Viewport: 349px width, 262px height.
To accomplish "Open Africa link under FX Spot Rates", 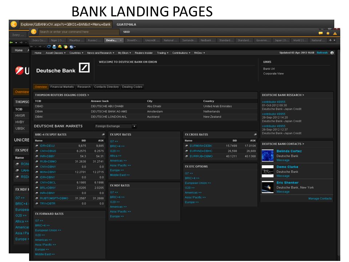I will click(116, 156).
